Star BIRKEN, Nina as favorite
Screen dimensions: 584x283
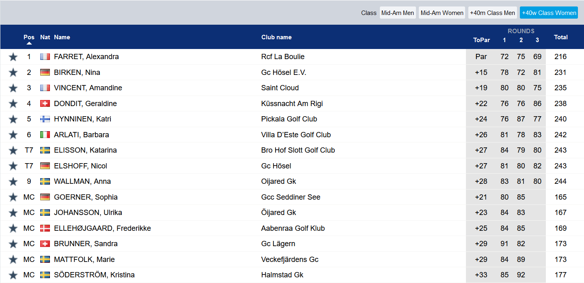pos(13,72)
